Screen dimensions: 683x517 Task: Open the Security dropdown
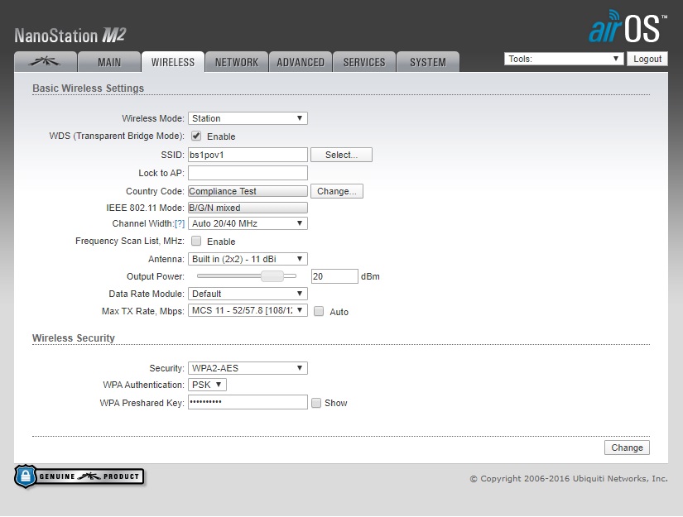248,368
